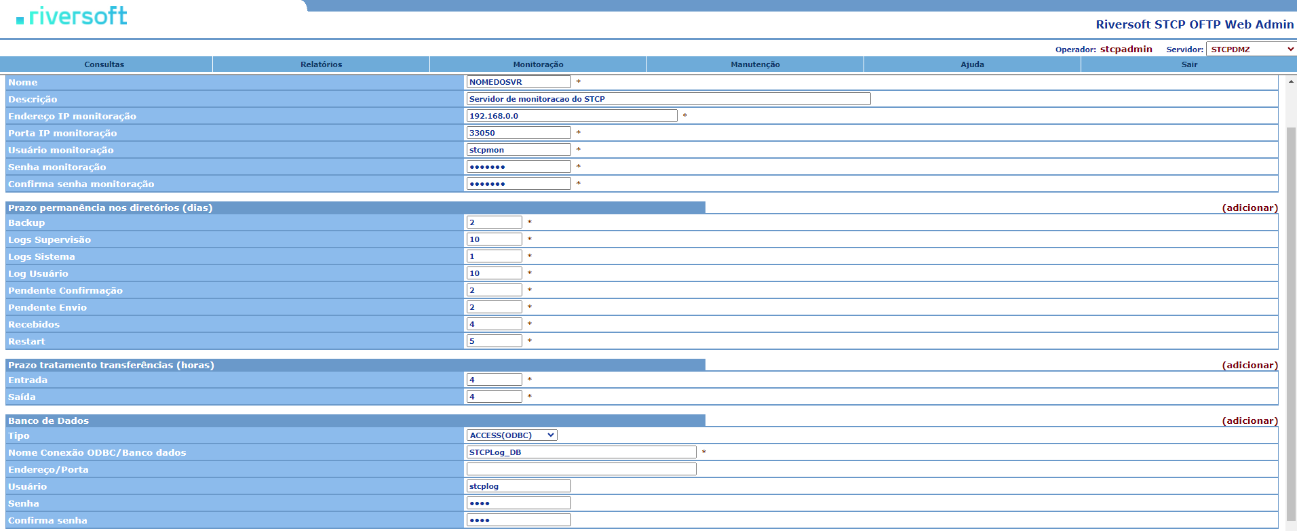Image resolution: width=1297 pixels, height=531 pixels.
Task: Click the page scrollbar up arrow
Action: [1291, 81]
